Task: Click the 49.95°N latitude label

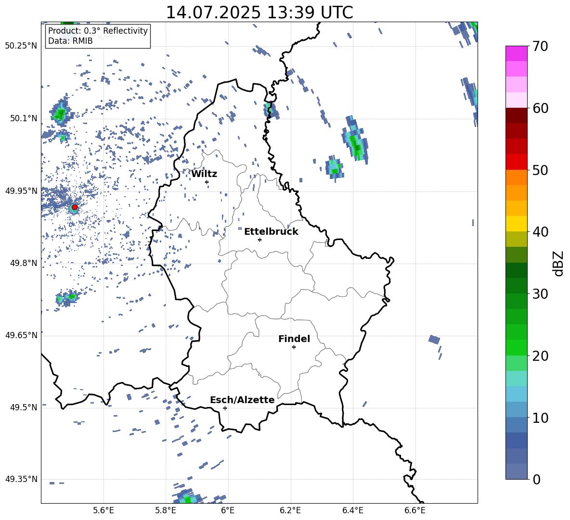Action: 21,191
